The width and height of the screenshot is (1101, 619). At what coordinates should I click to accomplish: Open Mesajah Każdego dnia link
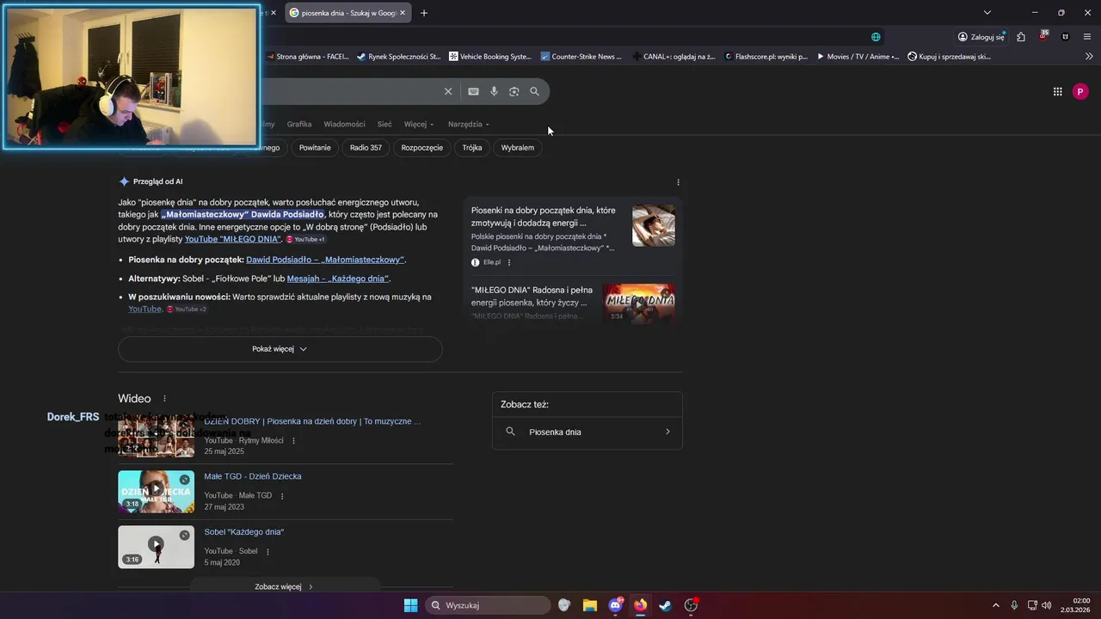pos(338,279)
